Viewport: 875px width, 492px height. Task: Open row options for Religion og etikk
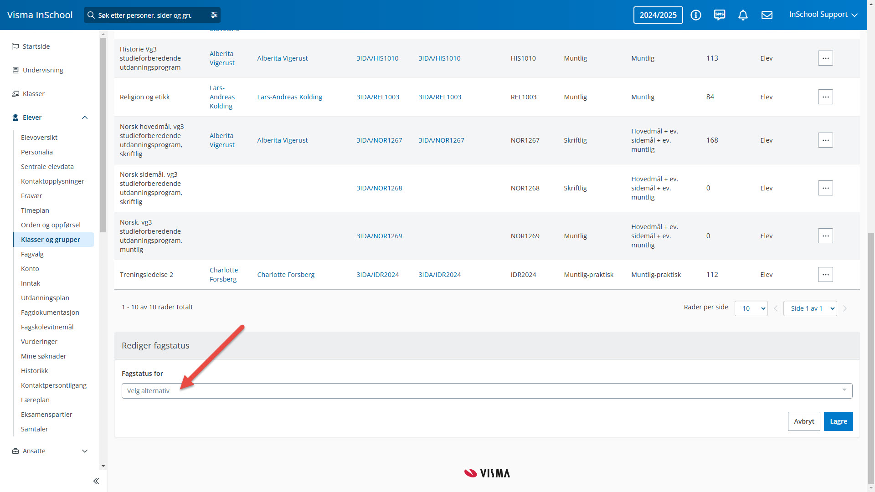click(825, 97)
